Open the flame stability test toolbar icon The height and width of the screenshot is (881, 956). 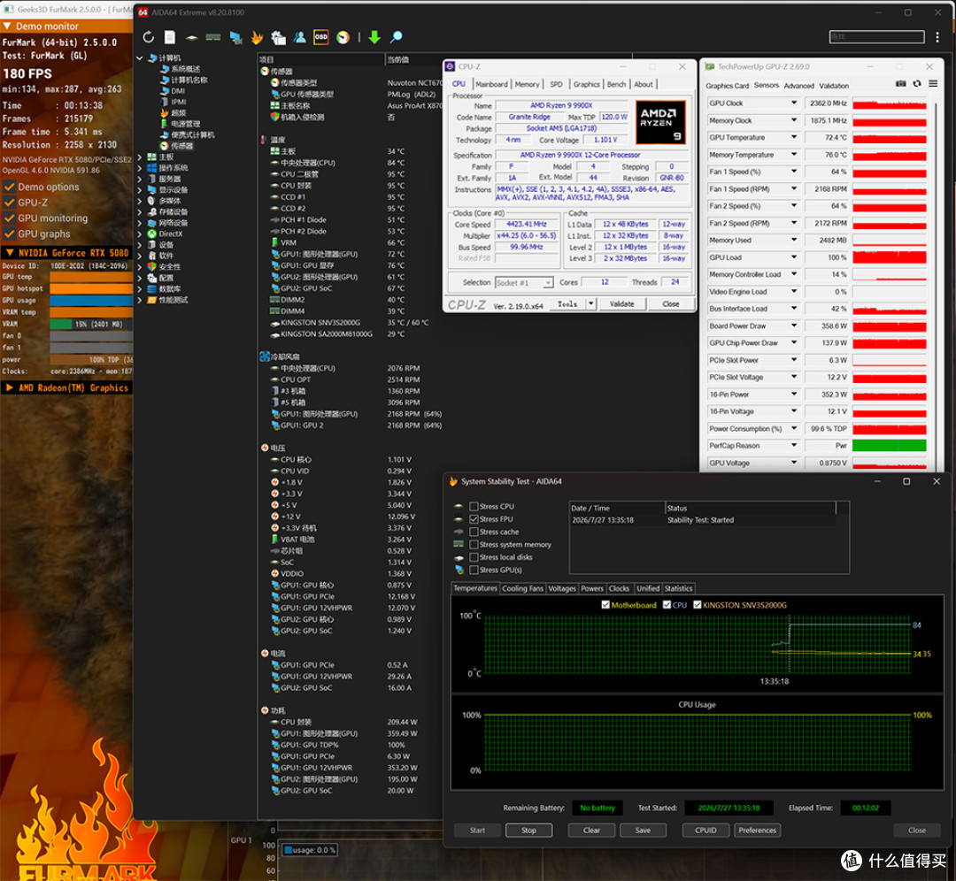click(x=257, y=37)
